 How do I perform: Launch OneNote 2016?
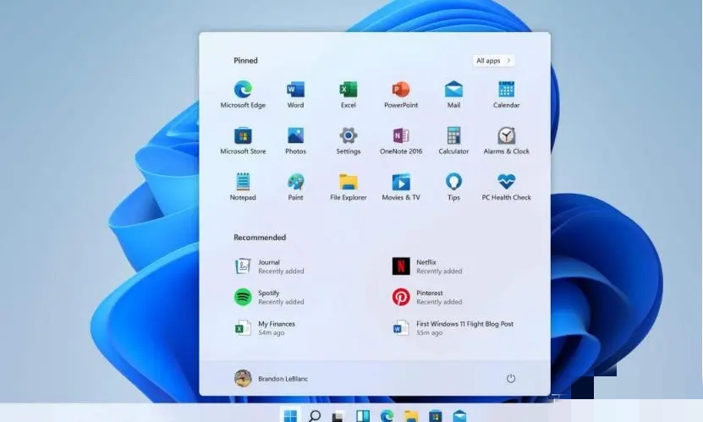click(401, 140)
